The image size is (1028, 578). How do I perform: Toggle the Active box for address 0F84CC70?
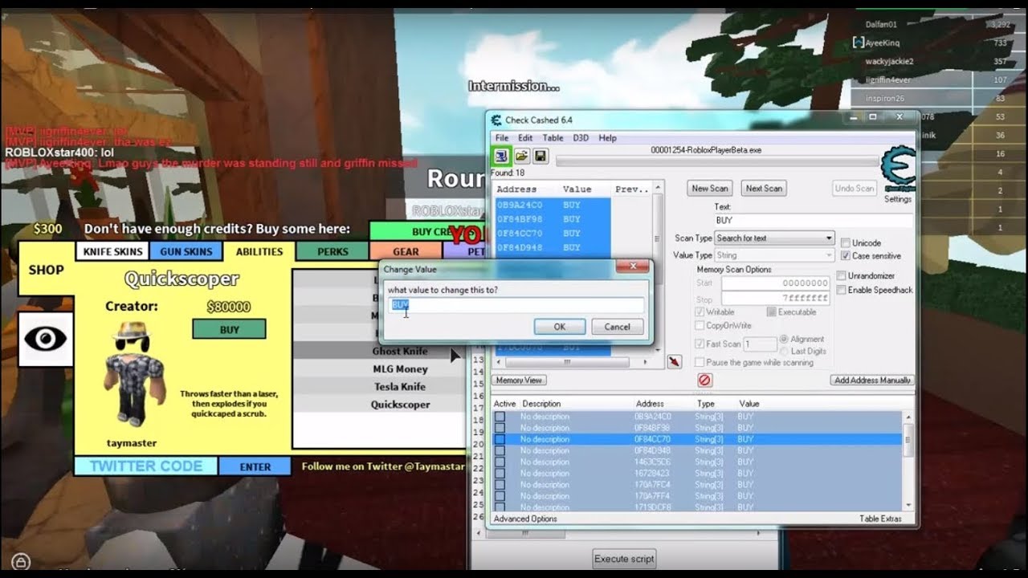coord(500,439)
